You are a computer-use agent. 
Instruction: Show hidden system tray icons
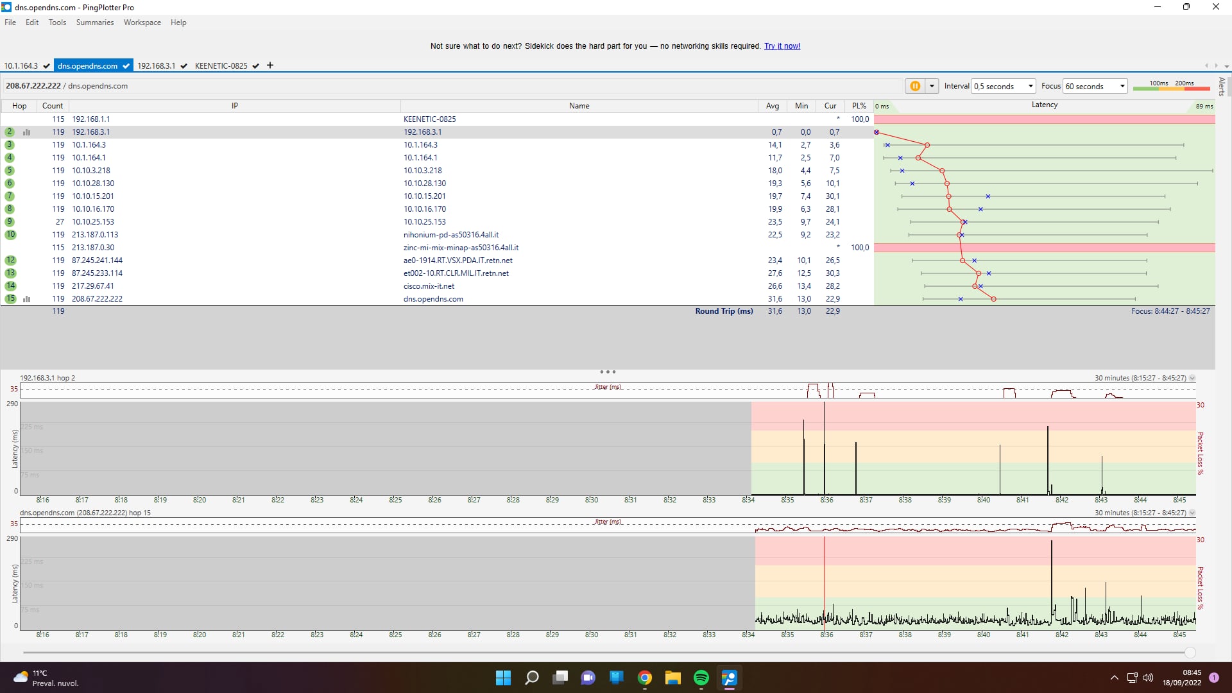[1115, 678]
